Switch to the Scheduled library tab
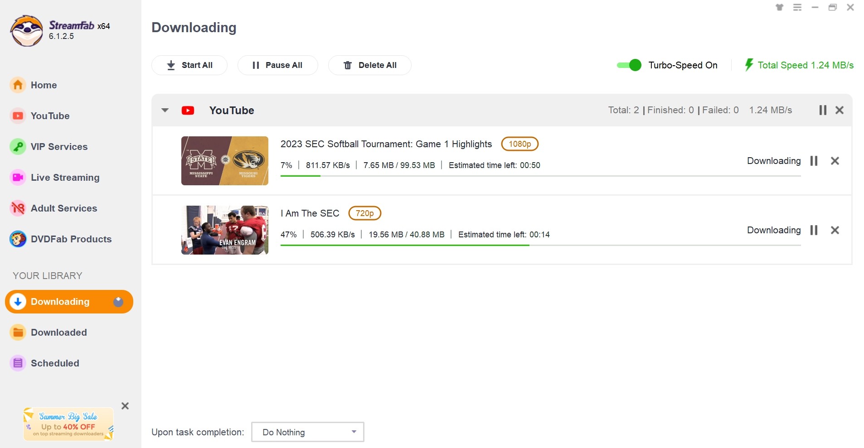864x448 pixels. click(55, 363)
